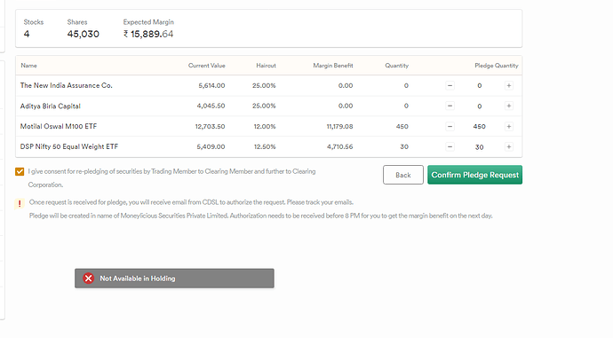Click the margin benefit 4,710.56
The image size is (613, 338).
(339, 146)
